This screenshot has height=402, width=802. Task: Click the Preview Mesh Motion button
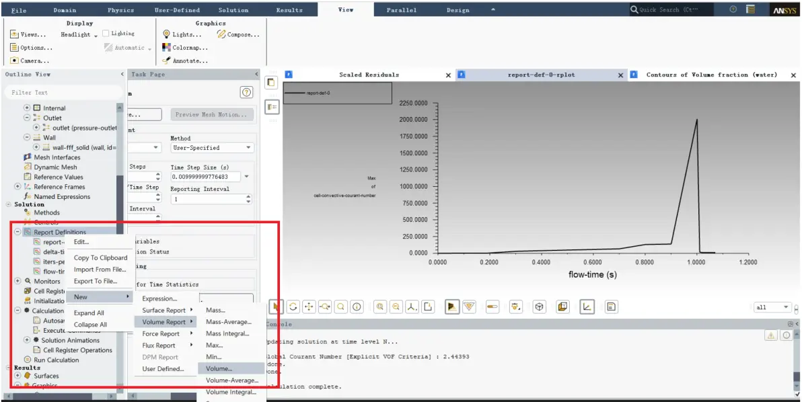point(212,114)
